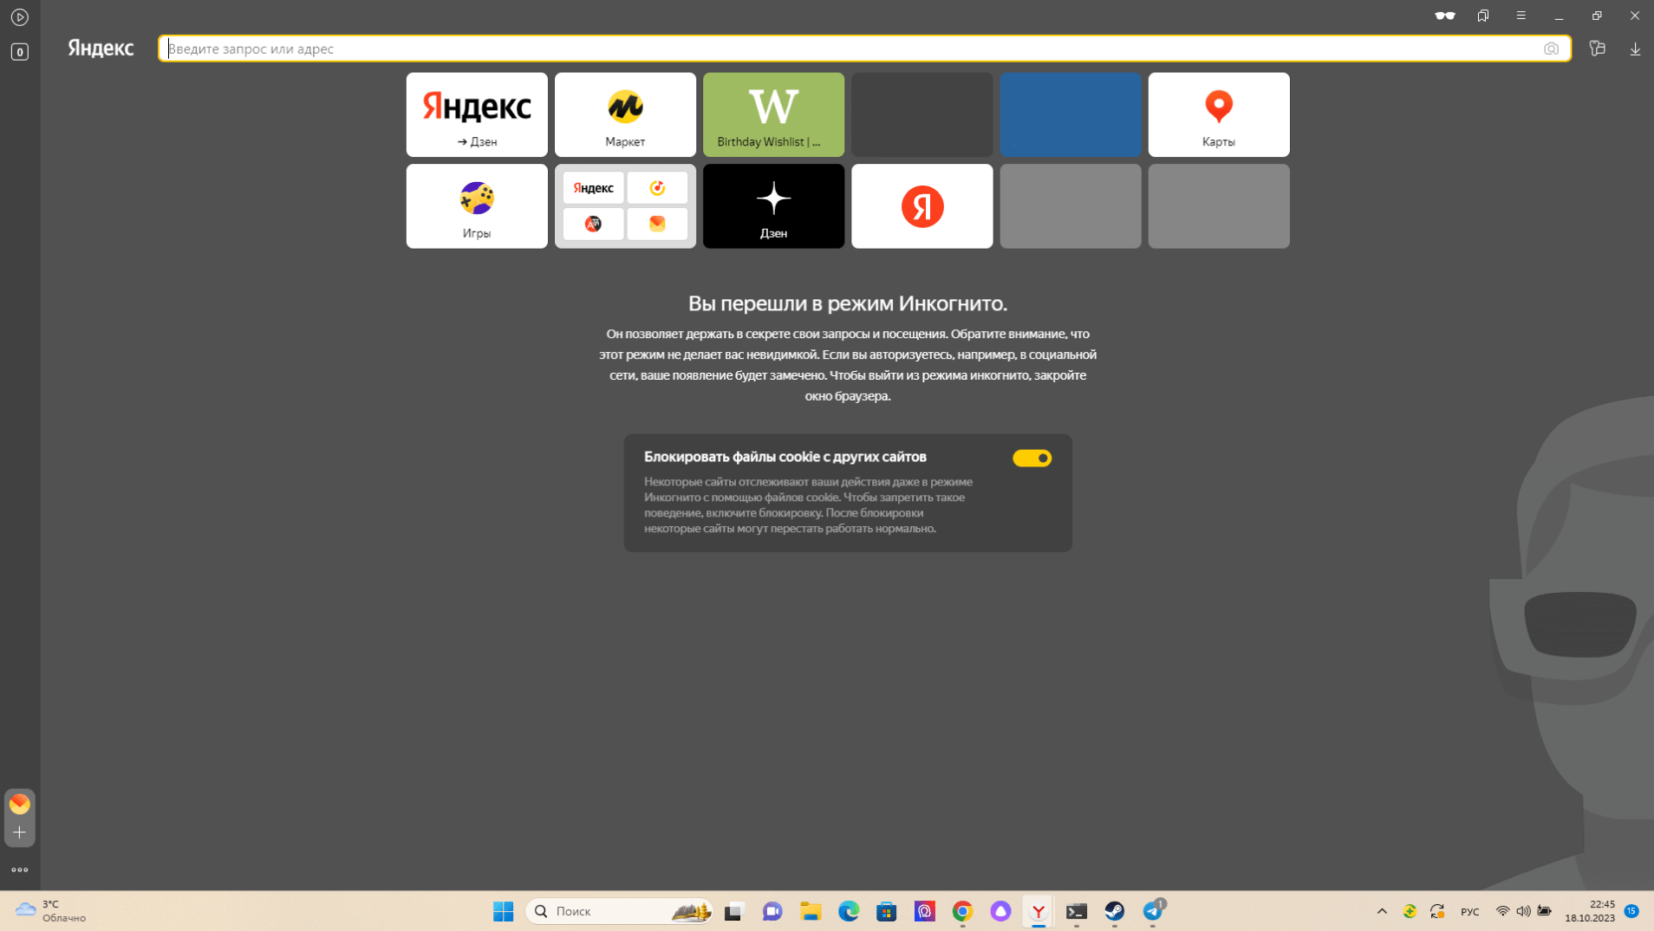
Task: Toggle off blocking third-party cookies
Action: [x=1032, y=458]
